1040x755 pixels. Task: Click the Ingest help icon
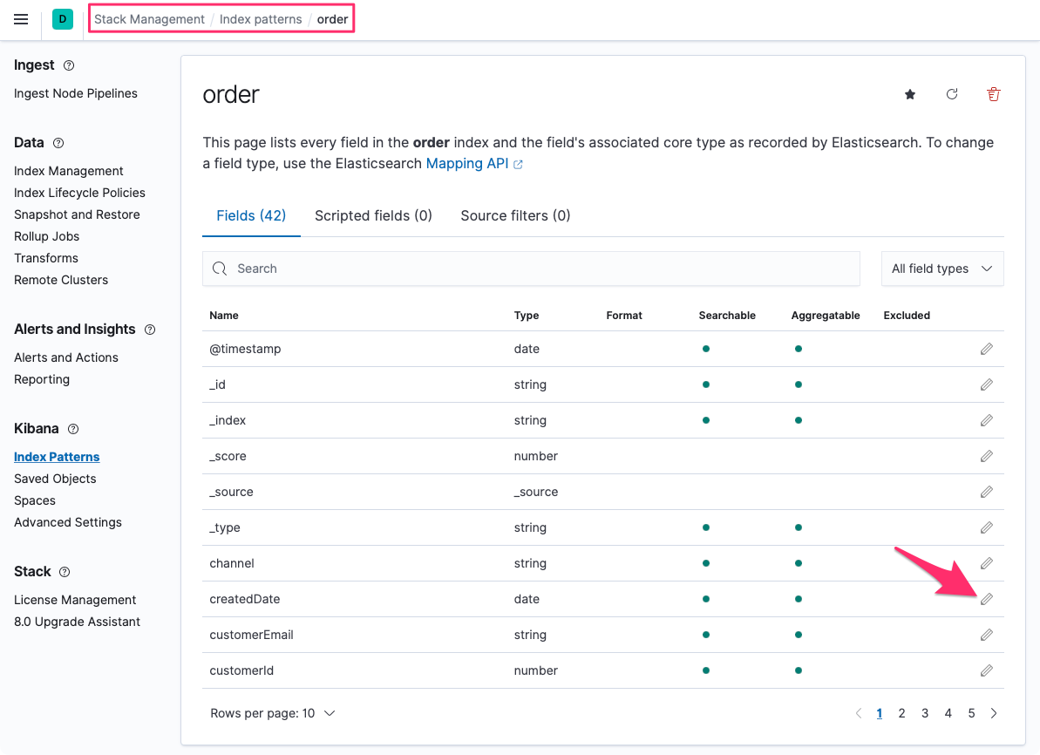tap(69, 65)
